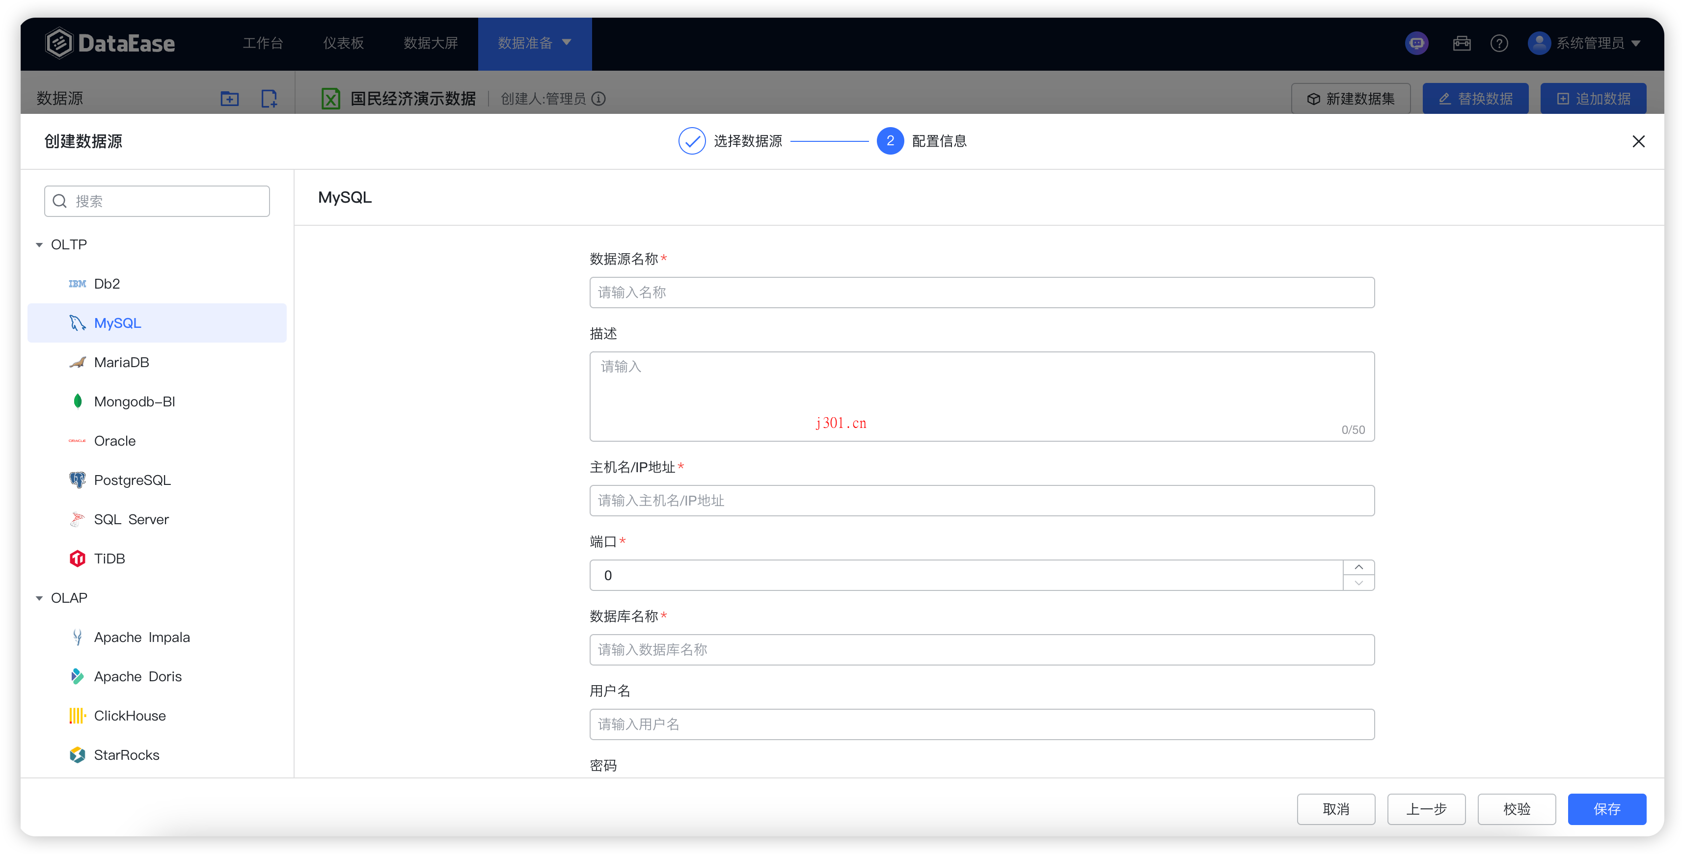Viewport: 1682px width, 854px height.
Task: Collapse the OLAP category
Action: (39, 597)
